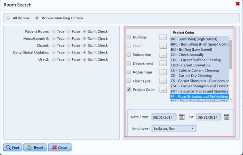Set User2 to False
Screen dimensions: 243x155
(x=69, y=59)
